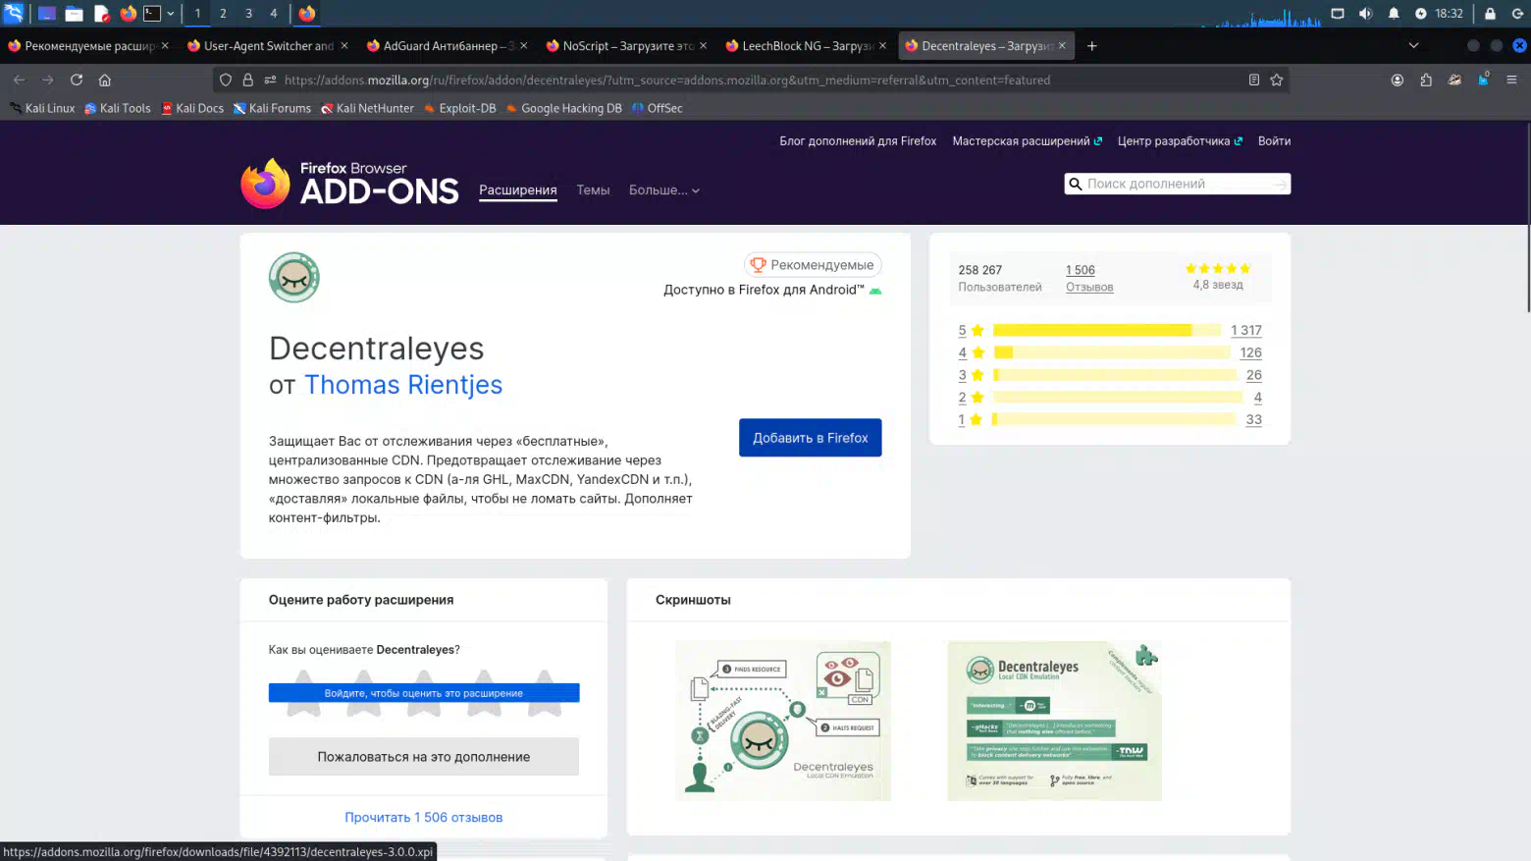Reload the current page

pos(77,80)
